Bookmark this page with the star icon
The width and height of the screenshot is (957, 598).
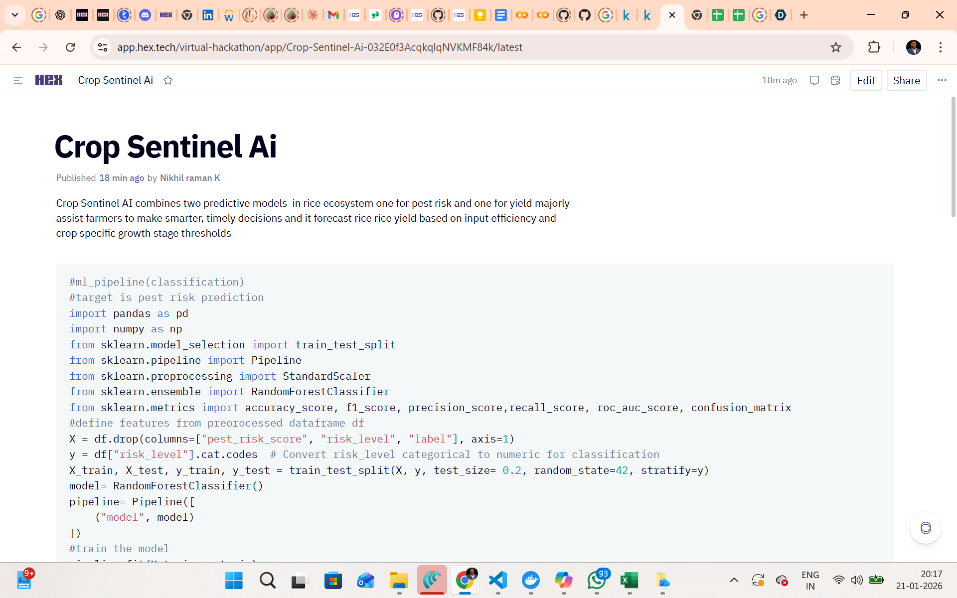(x=836, y=47)
